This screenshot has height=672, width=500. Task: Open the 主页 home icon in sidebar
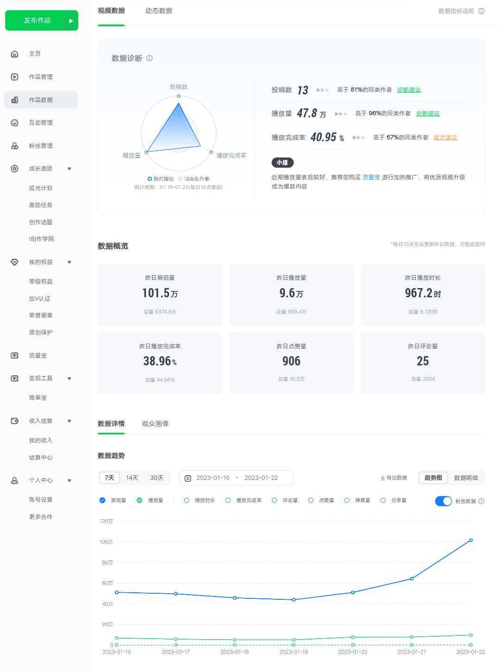click(x=14, y=53)
